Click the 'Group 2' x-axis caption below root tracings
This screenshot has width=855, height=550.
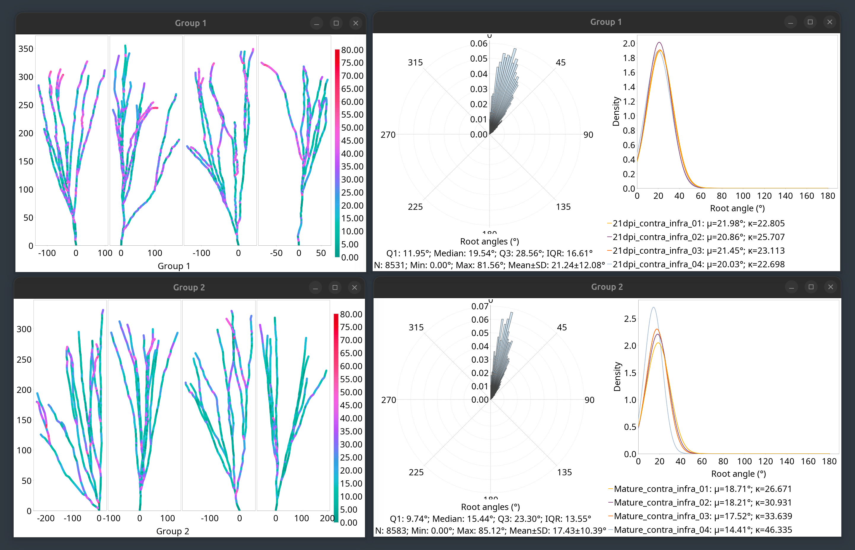coord(173,531)
